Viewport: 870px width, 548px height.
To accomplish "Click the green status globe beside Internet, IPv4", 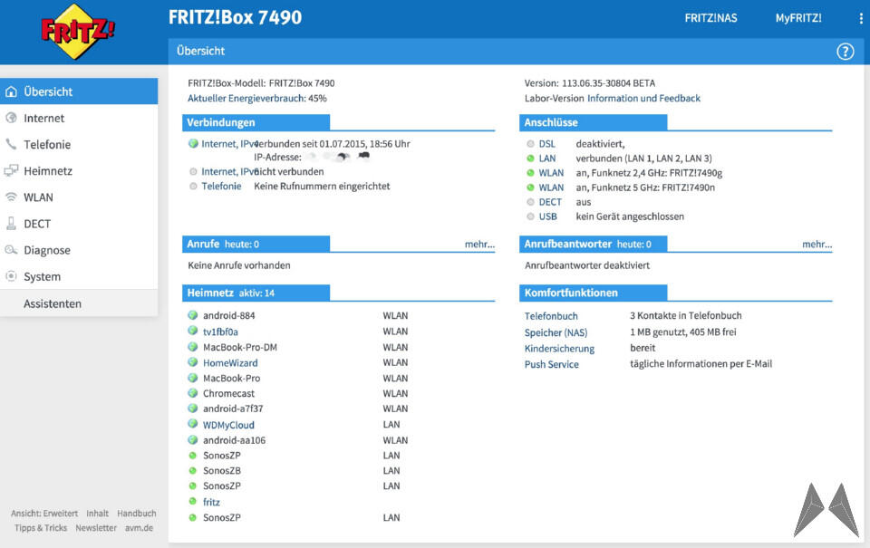I will (x=193, y=143).
